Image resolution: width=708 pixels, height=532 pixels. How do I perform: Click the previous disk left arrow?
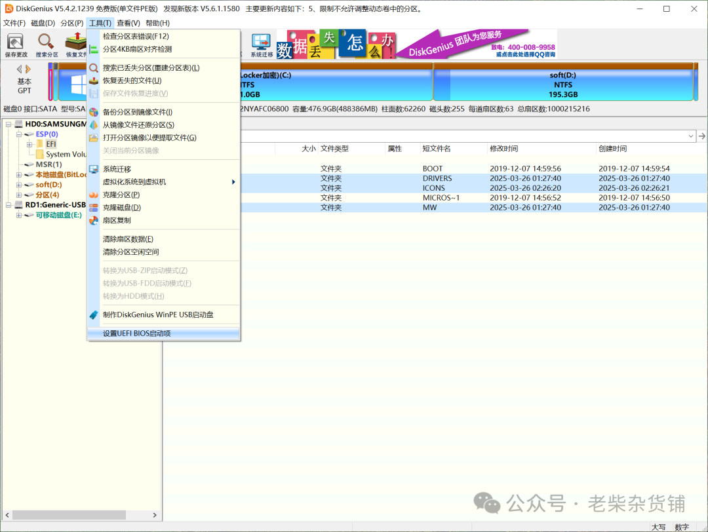[19, 69]
